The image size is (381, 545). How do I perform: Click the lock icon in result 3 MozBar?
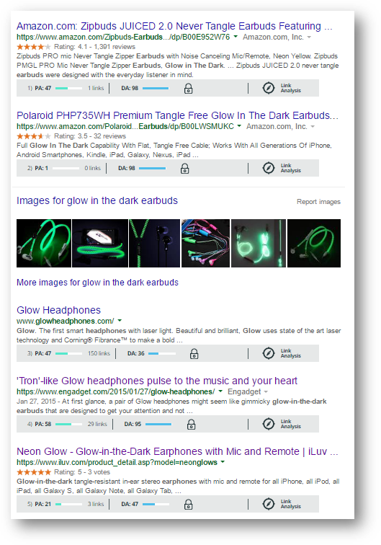(194, 353)
